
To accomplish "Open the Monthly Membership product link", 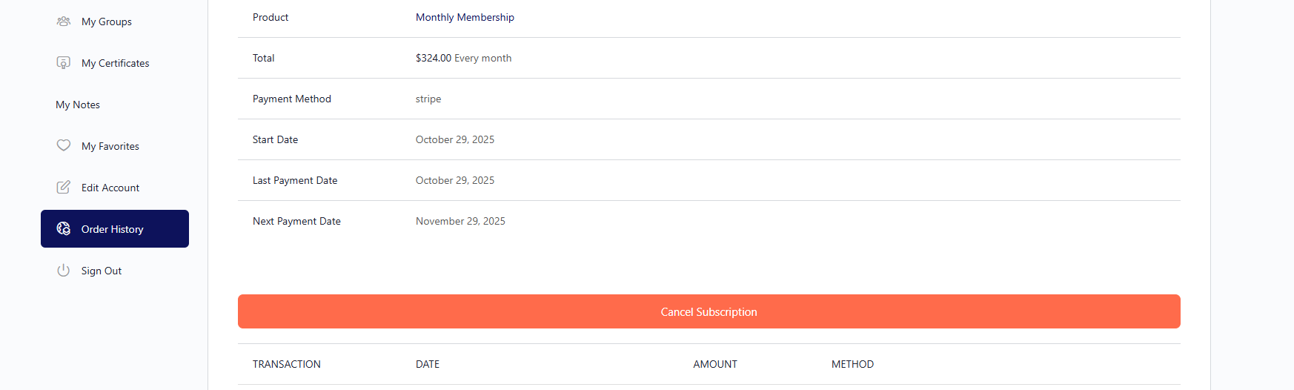I will click(465, 17).
